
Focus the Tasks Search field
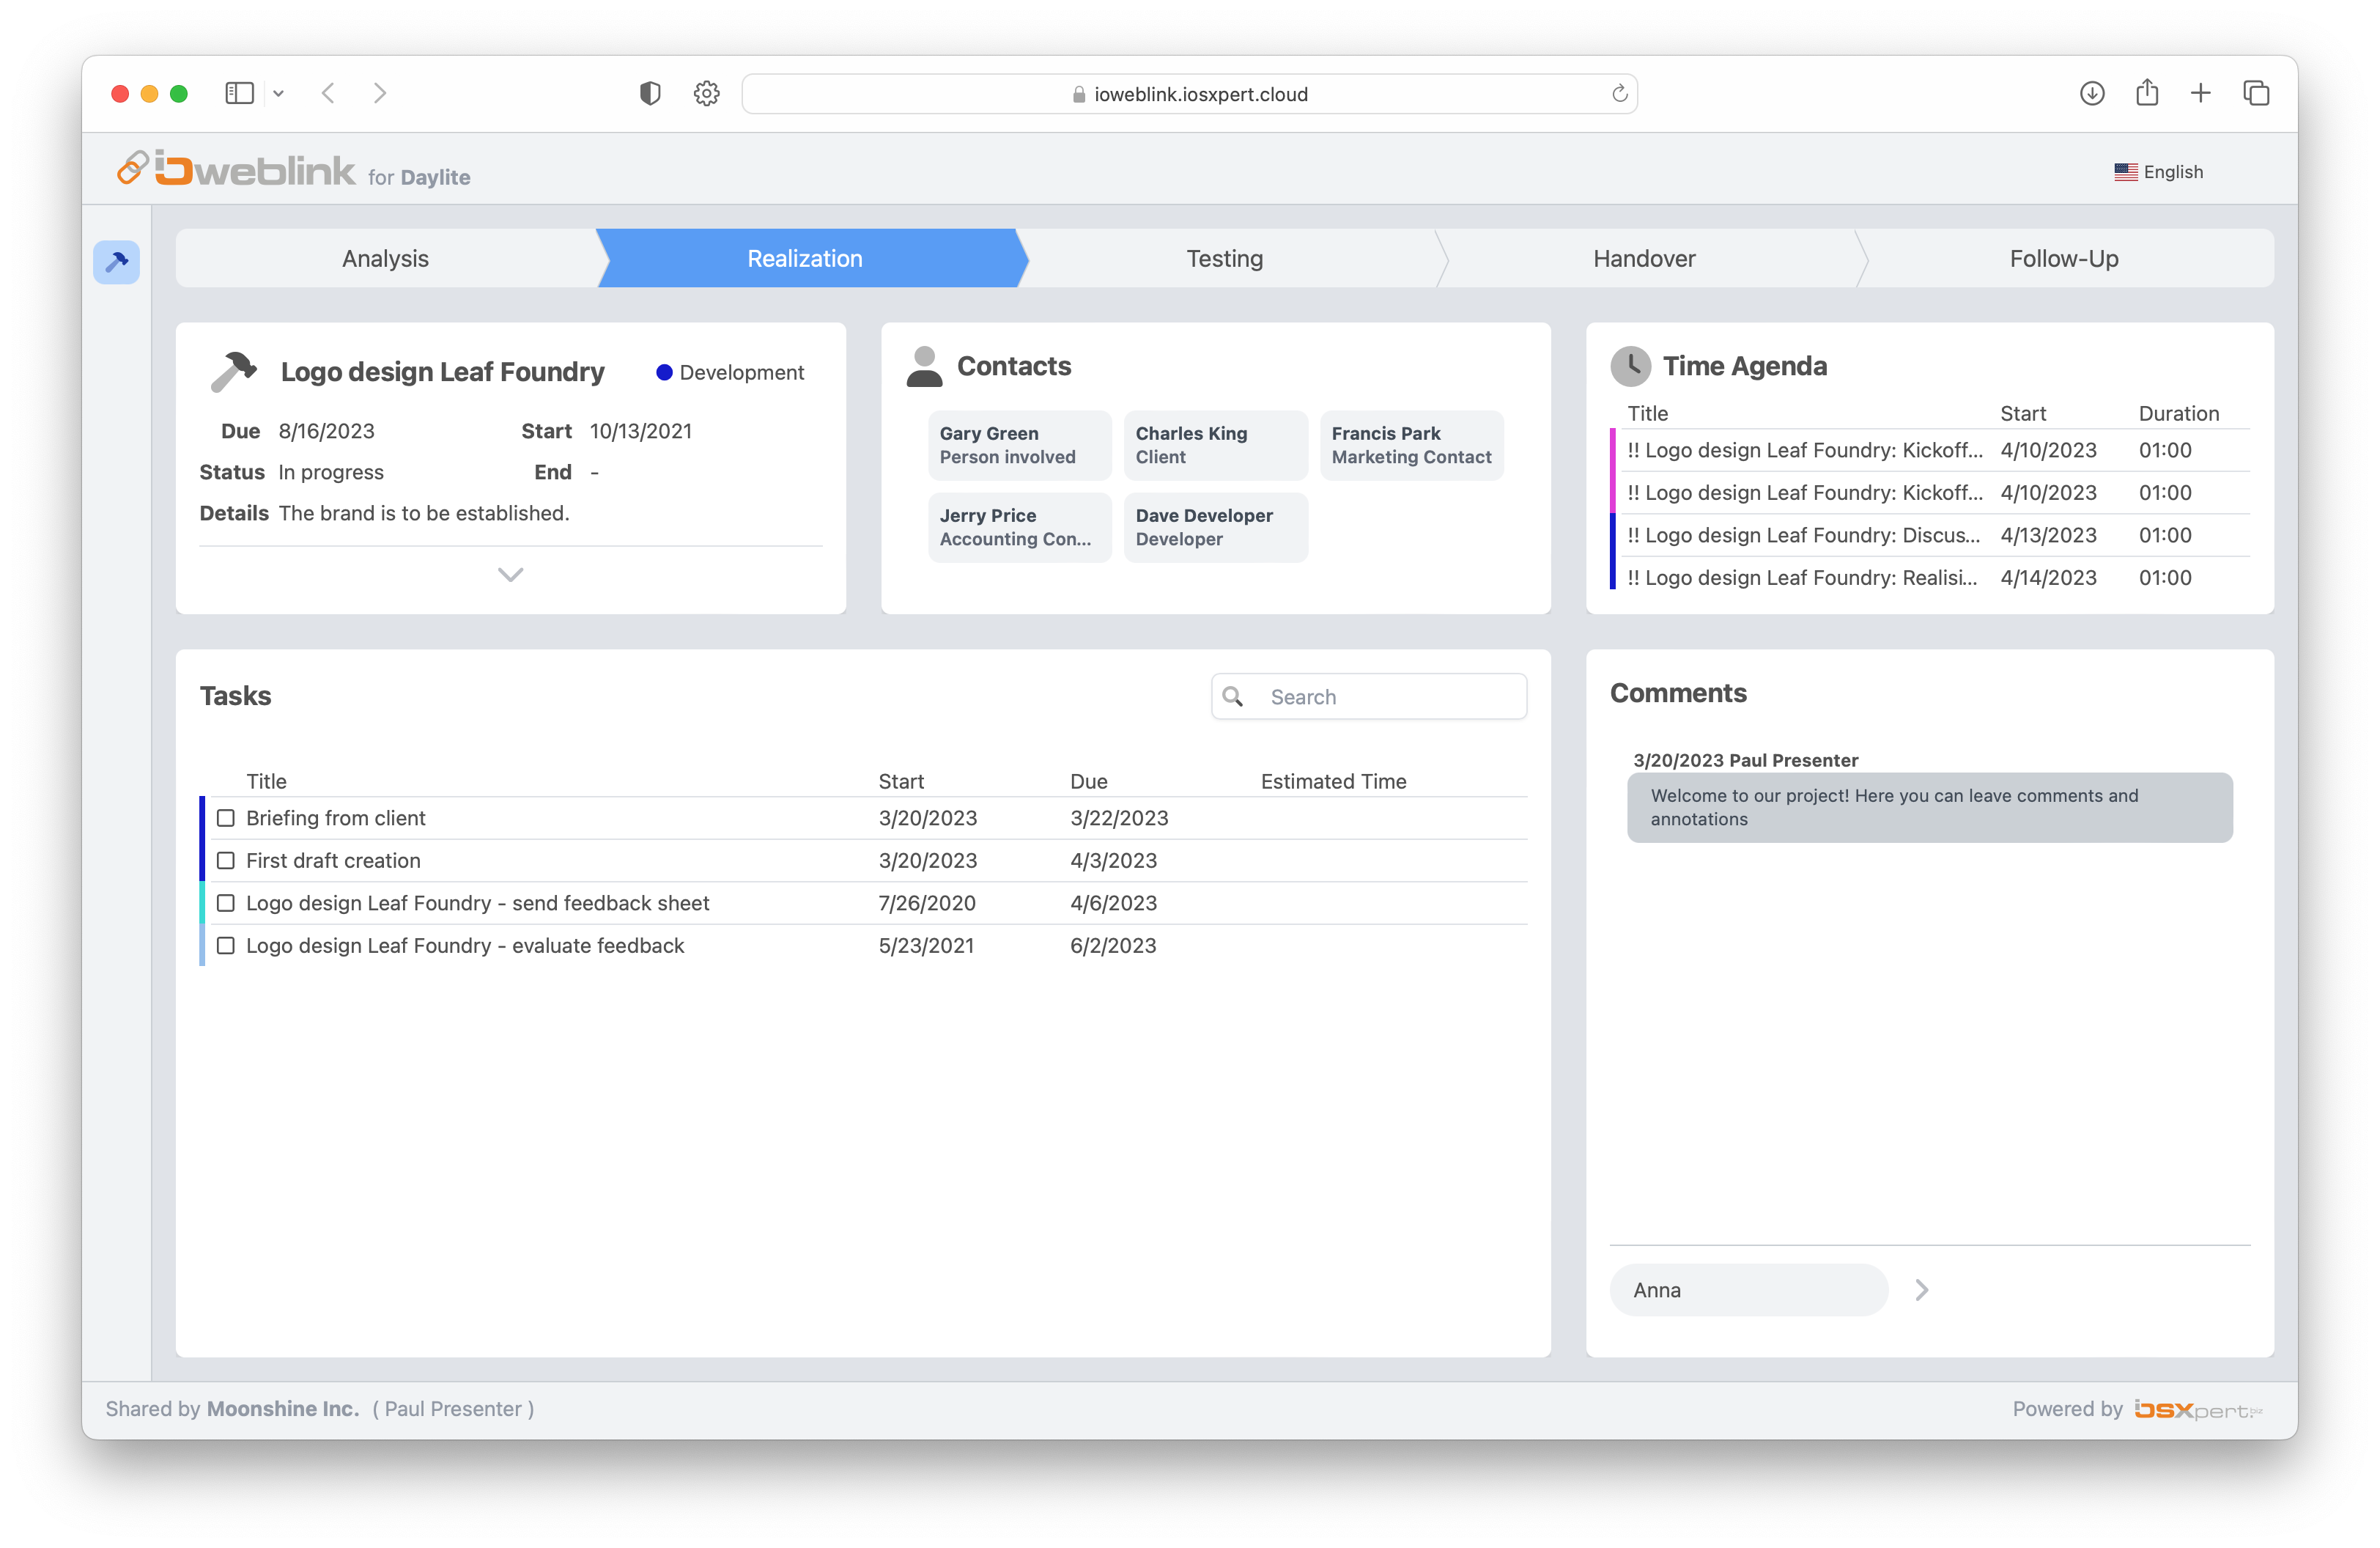1369,696
